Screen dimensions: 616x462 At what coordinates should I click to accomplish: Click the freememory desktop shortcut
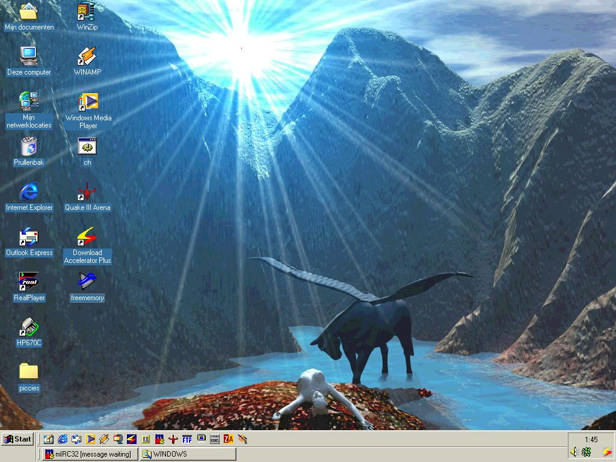pos(87,282)
